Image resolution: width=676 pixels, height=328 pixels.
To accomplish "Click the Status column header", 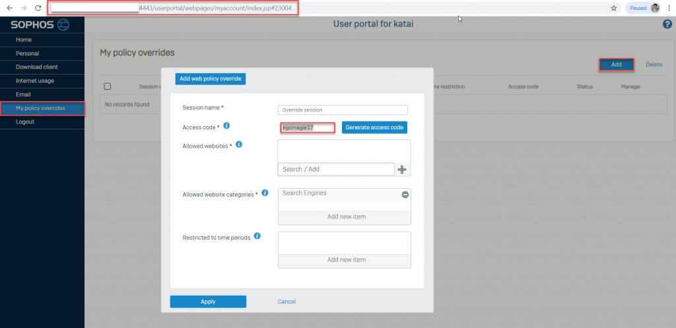I will click(585, 86).
